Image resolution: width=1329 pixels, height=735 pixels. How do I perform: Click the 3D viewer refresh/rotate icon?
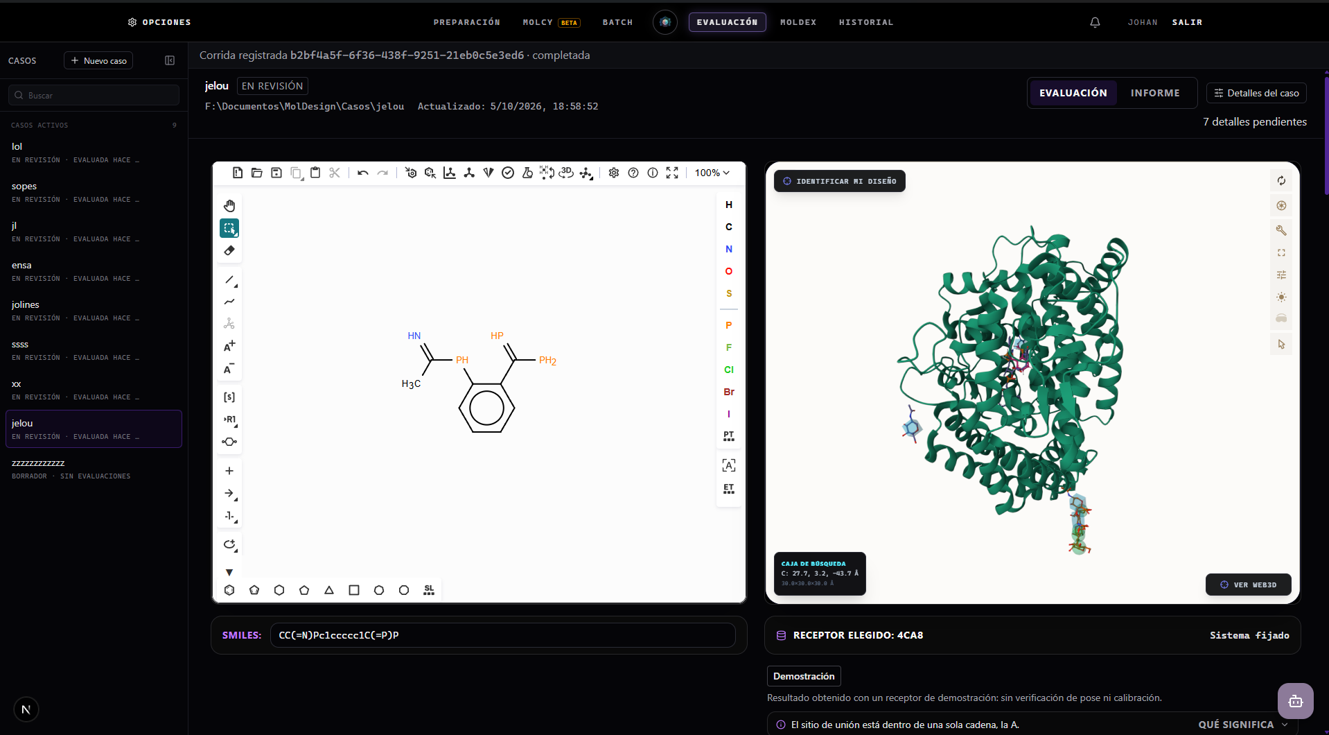(x=1281, y=181)
